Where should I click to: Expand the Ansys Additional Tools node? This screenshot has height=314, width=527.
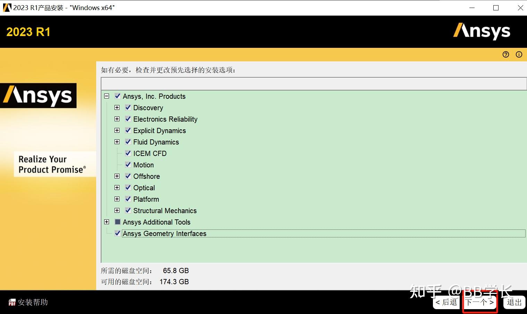point(107,222)
